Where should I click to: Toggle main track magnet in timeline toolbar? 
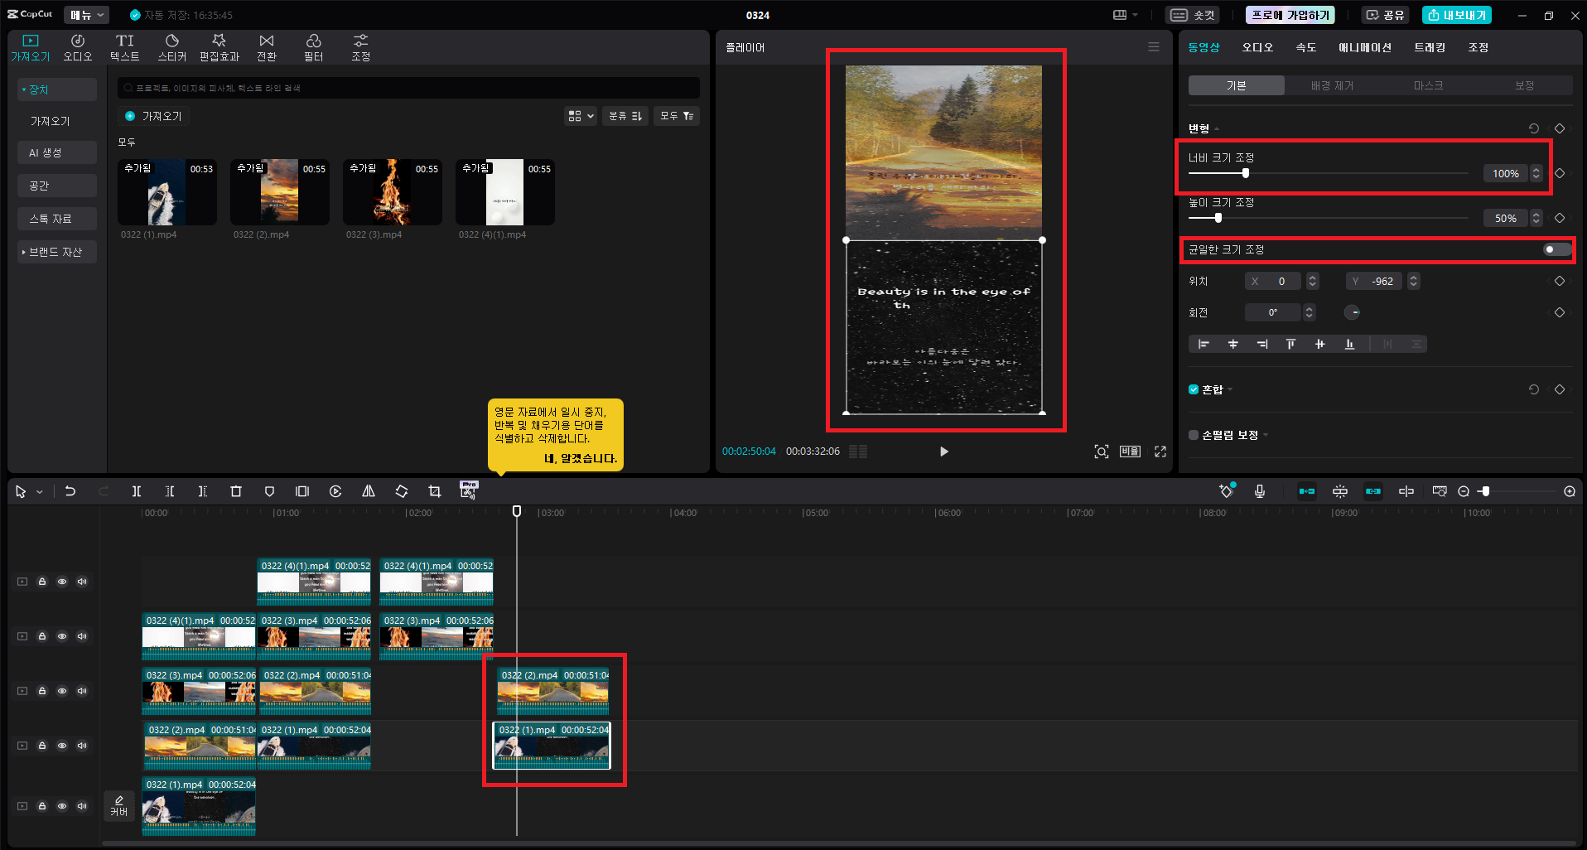pos(1307,491)
